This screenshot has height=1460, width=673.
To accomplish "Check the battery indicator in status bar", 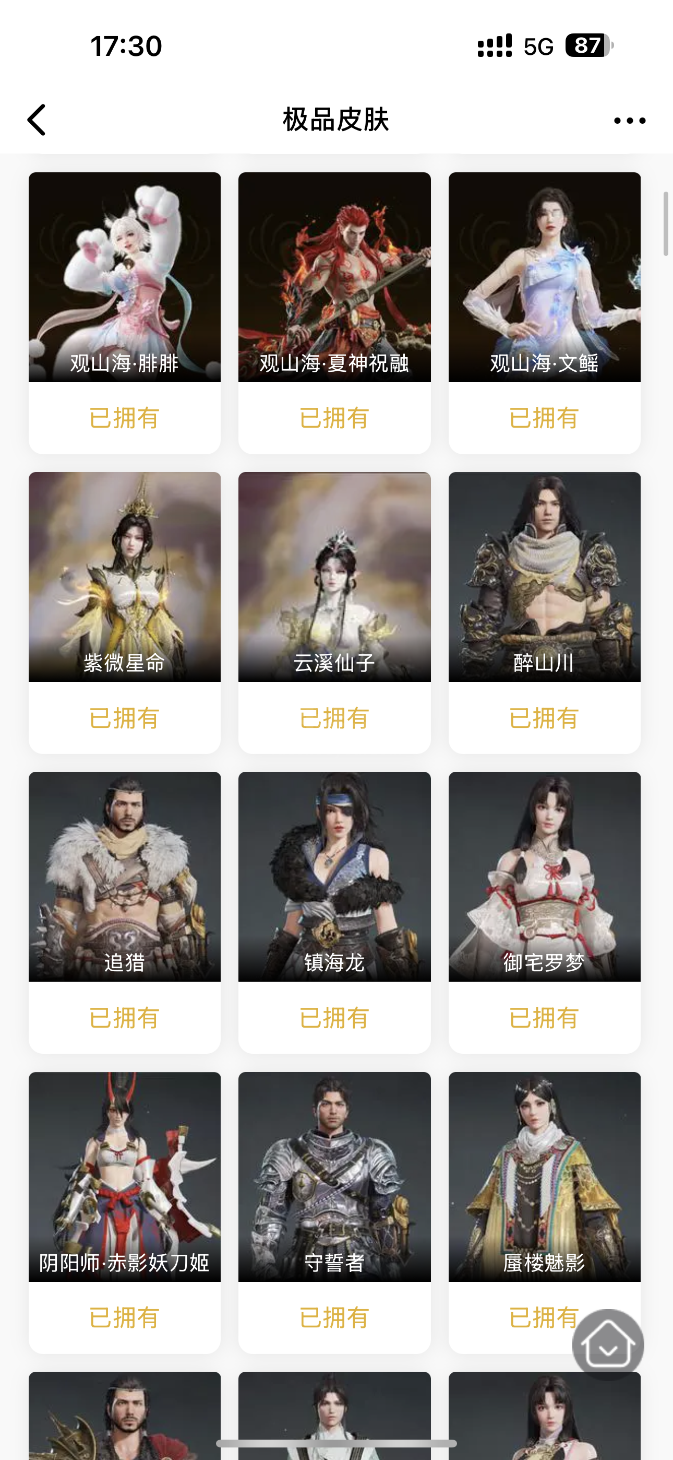I will click(589, 45).
